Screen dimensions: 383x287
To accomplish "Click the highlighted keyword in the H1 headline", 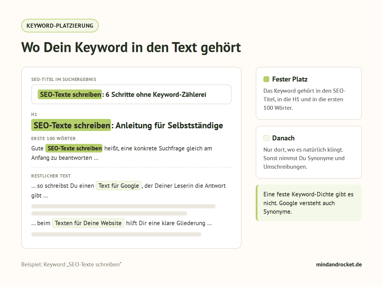I will (x=71, y=125).
